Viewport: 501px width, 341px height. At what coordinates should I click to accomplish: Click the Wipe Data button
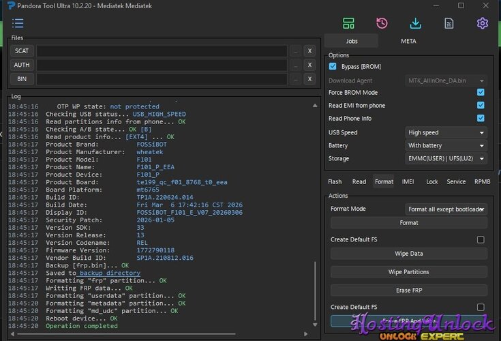pyautogui.click(x=409, y=254)
